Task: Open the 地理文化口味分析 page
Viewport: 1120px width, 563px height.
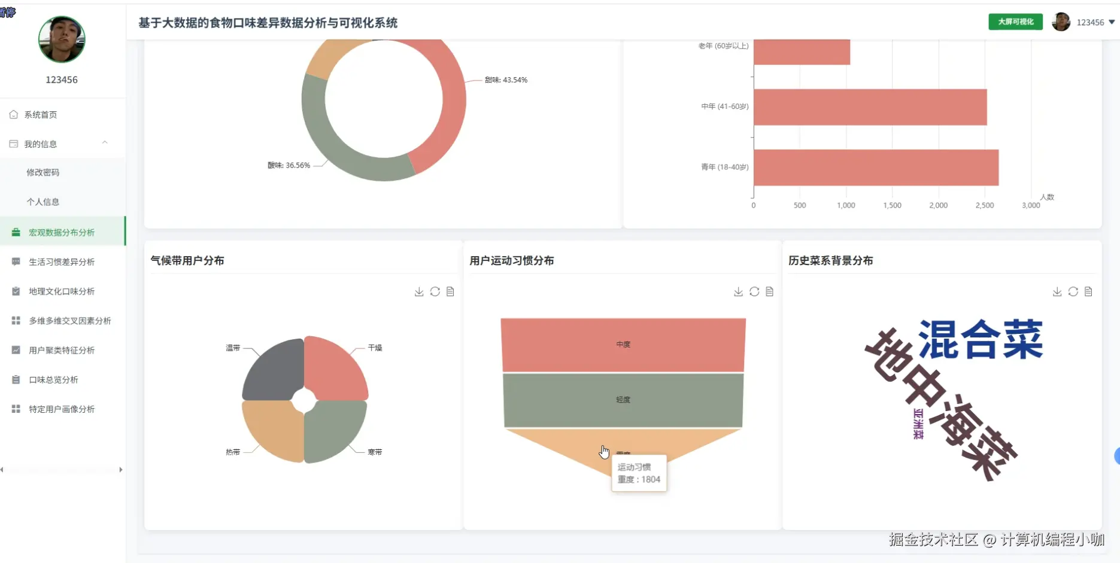Action: tap(61, 291)
